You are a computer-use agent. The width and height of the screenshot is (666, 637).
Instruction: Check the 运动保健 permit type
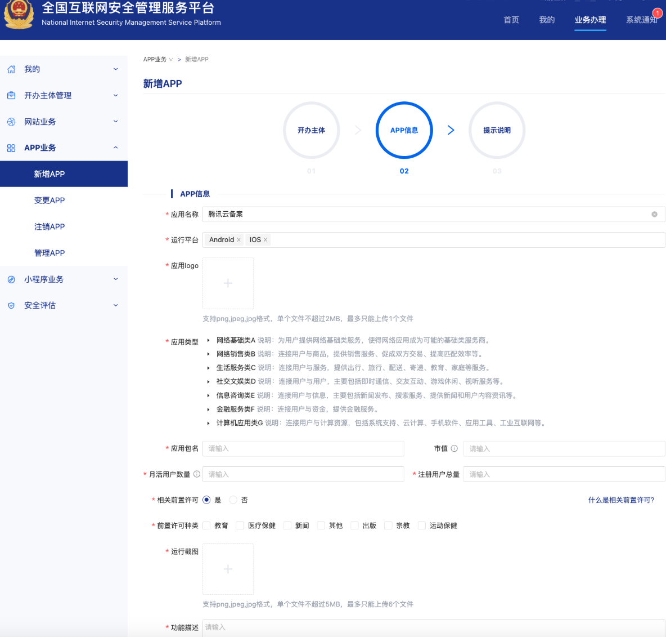(422, 525)
